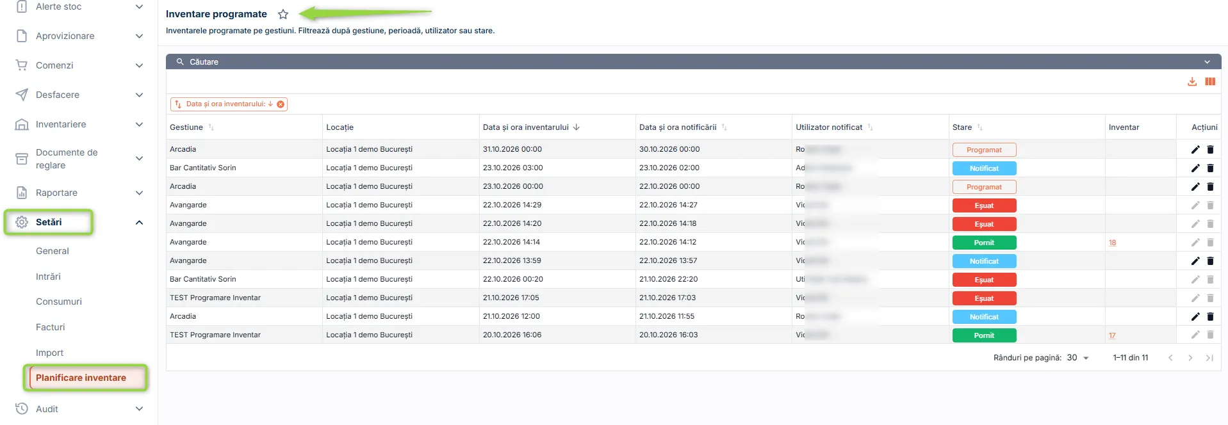Edit the Avangarde inventory dated 22.10.2026 13:59
Image resolution: width=1228 pixels, height=425 pixels.
click(1195, 261)
